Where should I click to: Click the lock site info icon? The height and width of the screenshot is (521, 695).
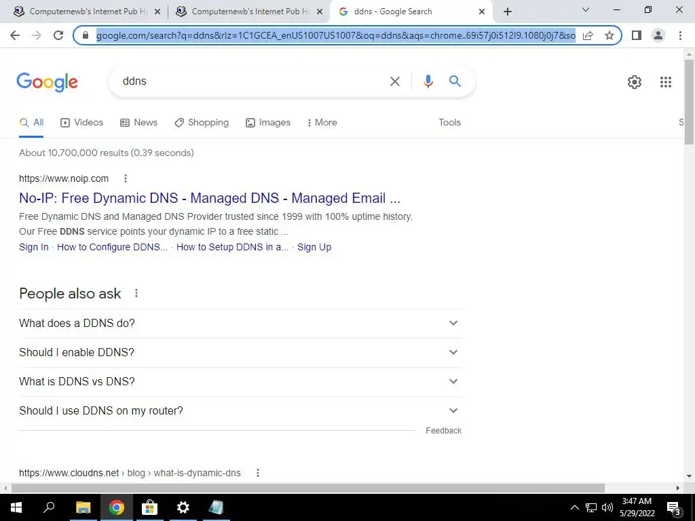86,35
